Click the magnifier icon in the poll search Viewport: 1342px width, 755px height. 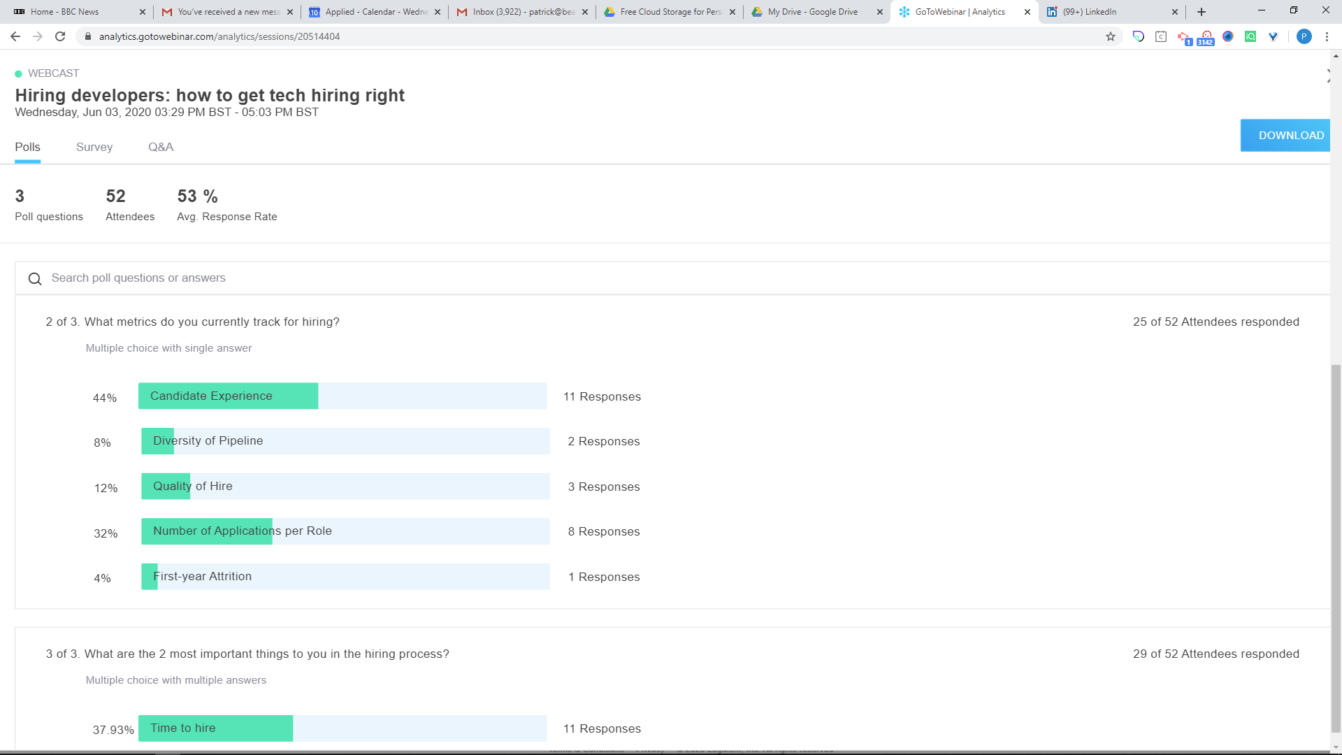pos(35,279)
